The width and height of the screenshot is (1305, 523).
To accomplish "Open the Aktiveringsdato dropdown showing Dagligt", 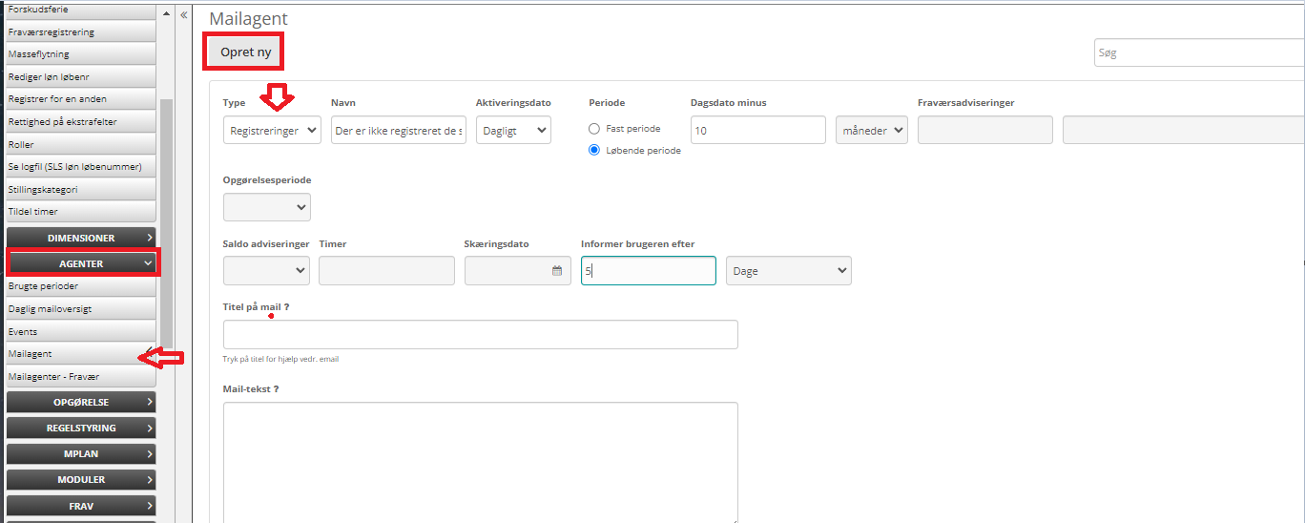I will pos(513,131).
